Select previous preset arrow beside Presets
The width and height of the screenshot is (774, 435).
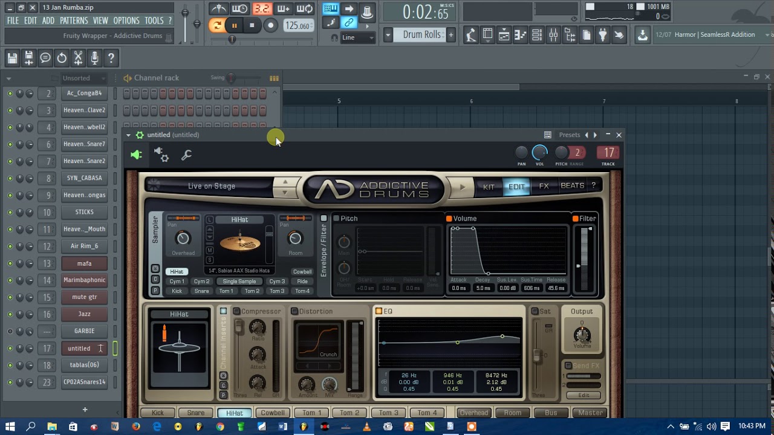click(x=586, y=135)
